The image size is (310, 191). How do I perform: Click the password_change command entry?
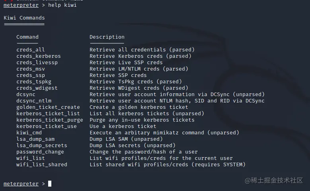point(40,152)
